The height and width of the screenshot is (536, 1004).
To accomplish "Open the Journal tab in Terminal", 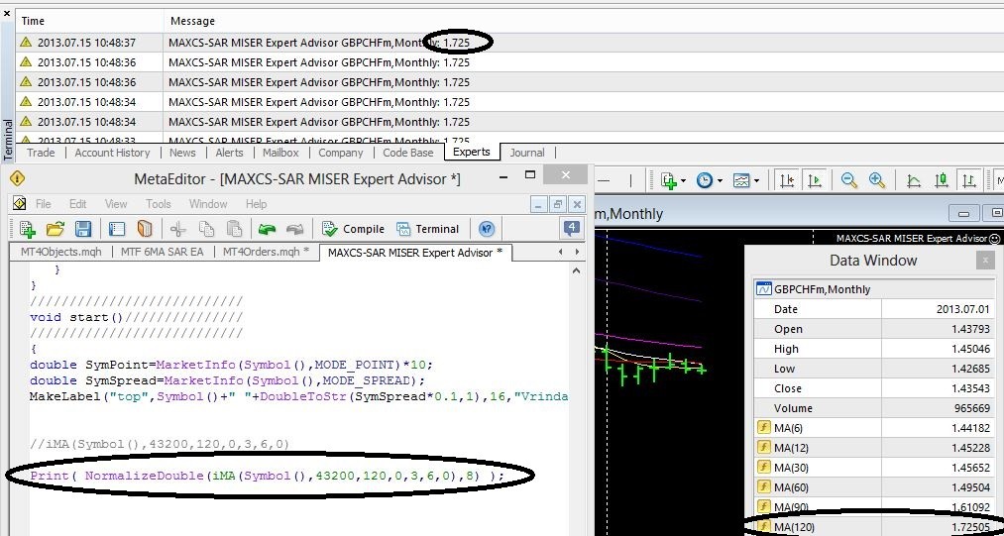I will (527, 153).
